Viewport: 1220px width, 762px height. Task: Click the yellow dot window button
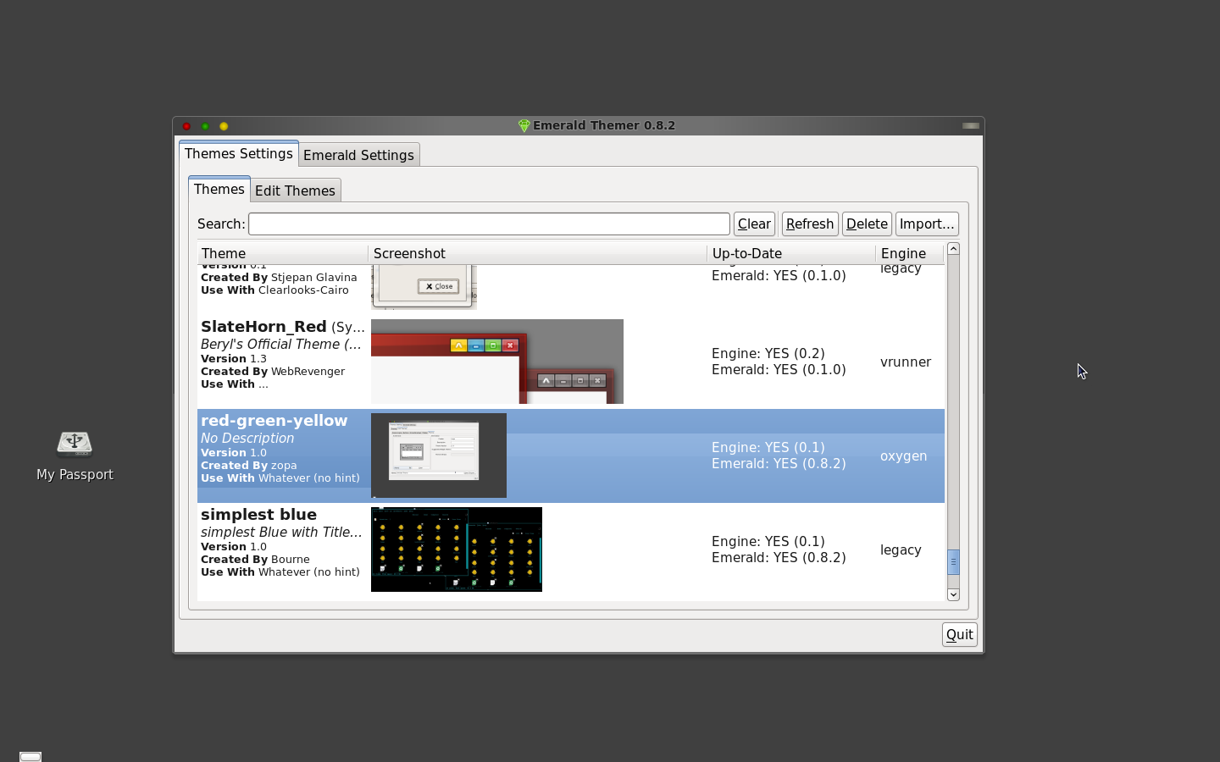click(224, 126)
